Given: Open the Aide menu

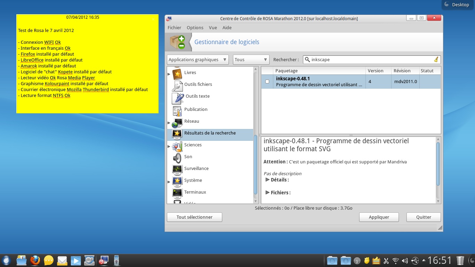Looking at the screenshot, I should (227, 28).
